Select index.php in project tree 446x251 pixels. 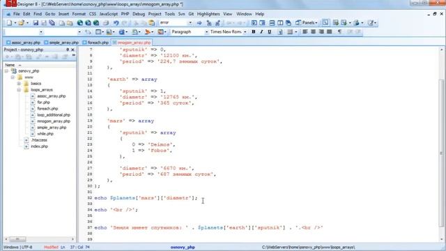coord(39,146)
